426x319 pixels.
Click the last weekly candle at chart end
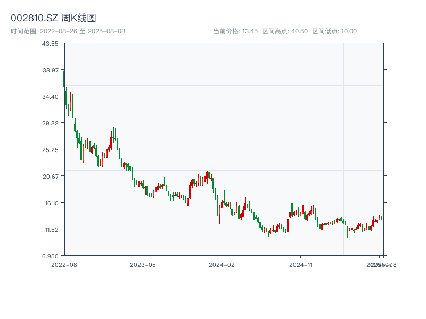pos(383,217)
